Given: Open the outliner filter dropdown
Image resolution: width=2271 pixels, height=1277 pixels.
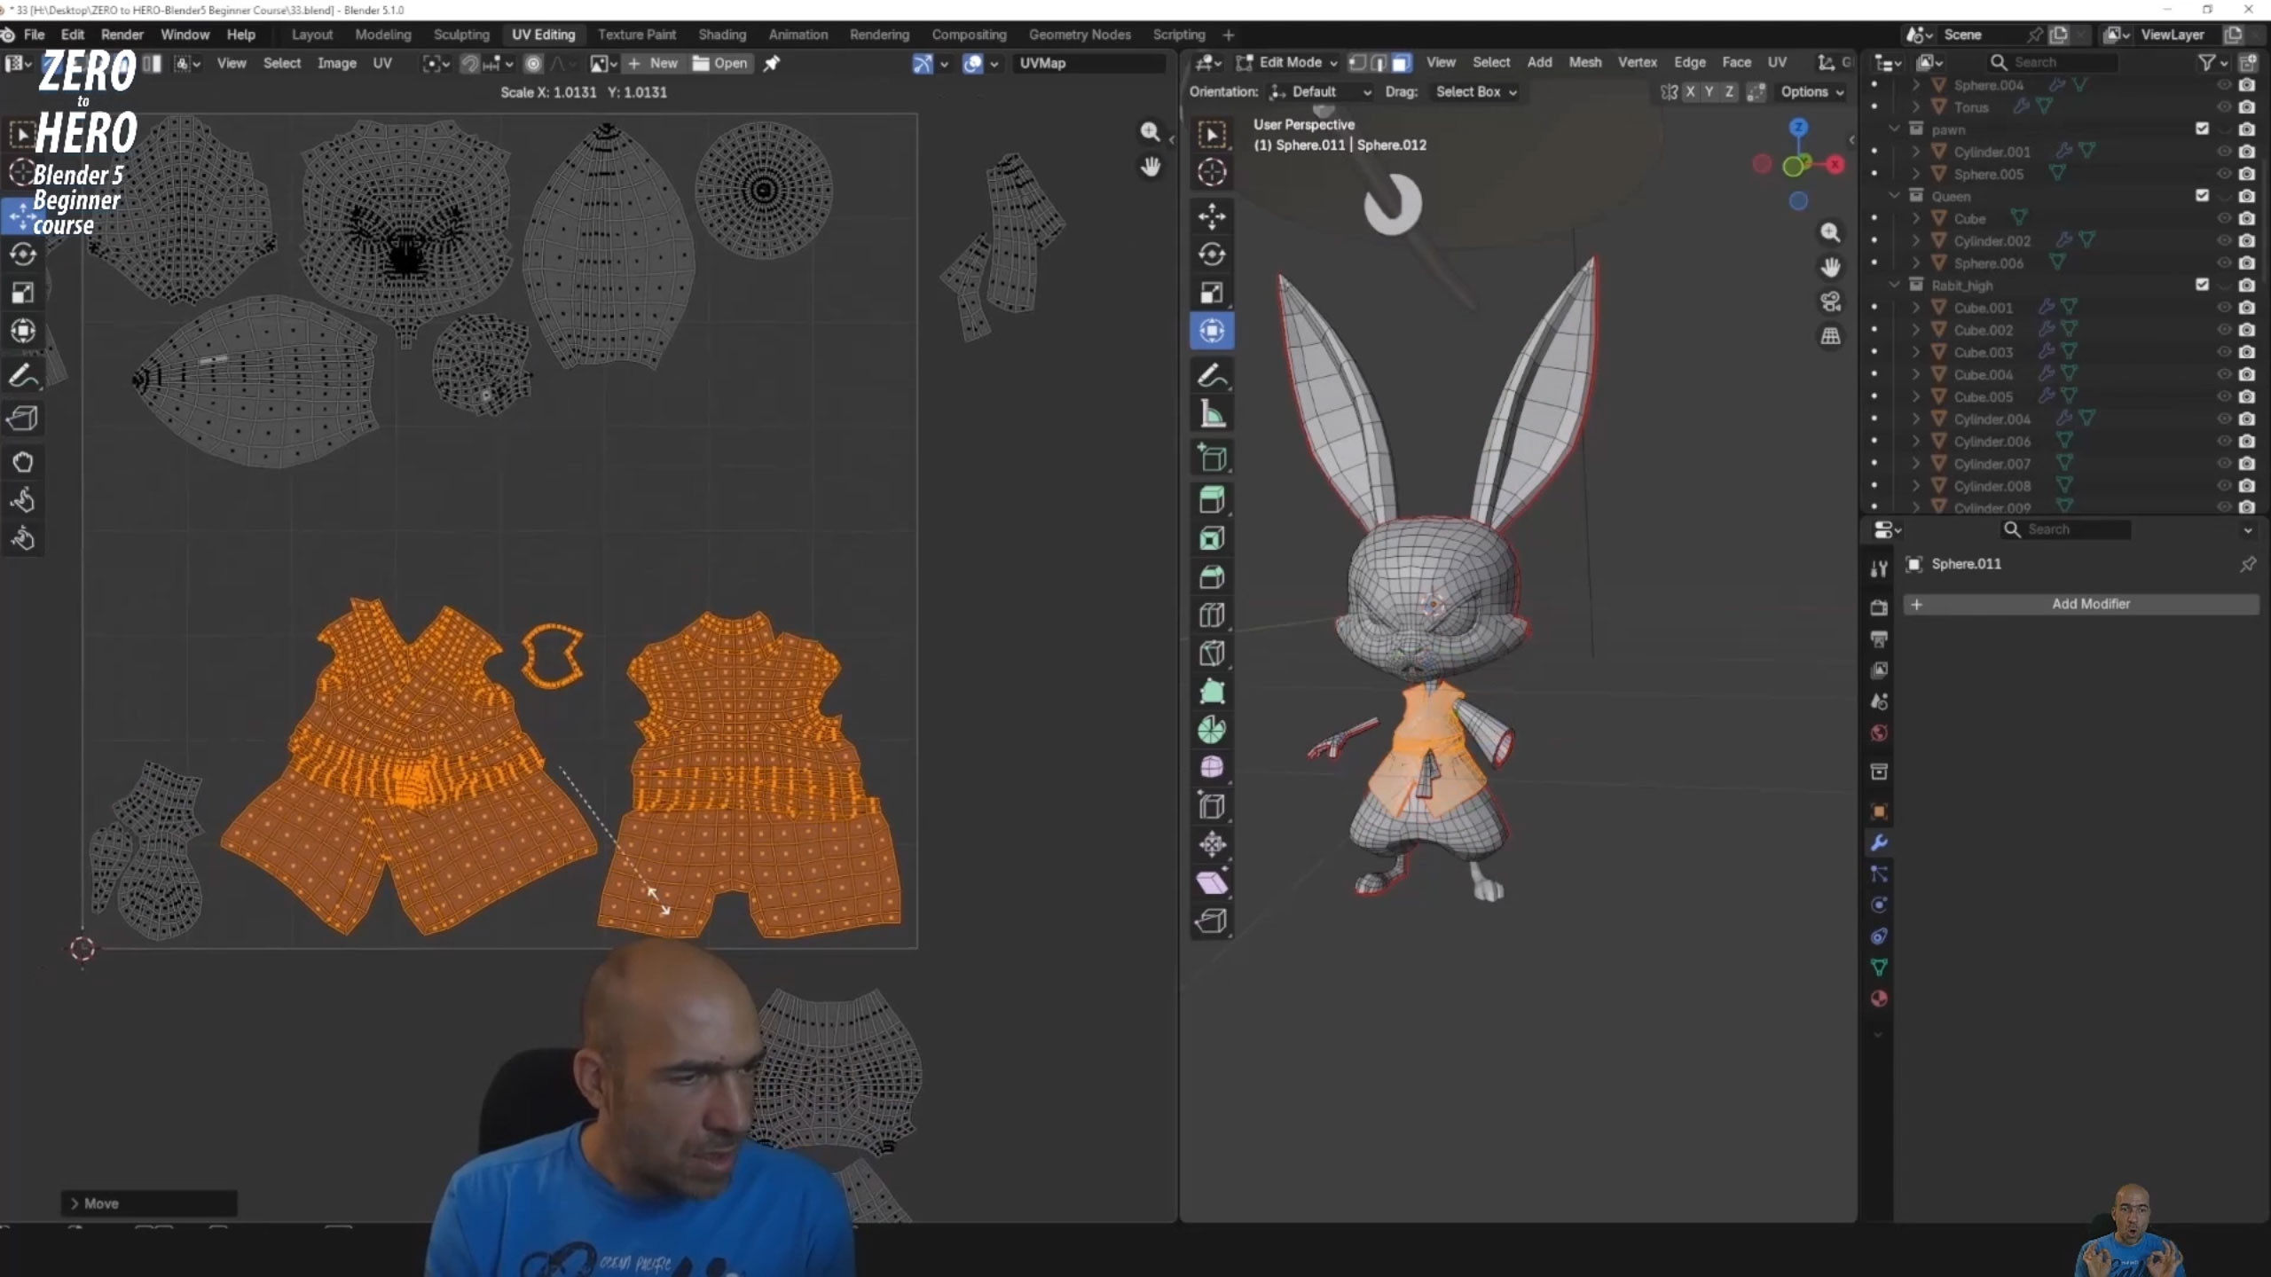Looking at the screenshot, I should click(x=2213, y=62).
